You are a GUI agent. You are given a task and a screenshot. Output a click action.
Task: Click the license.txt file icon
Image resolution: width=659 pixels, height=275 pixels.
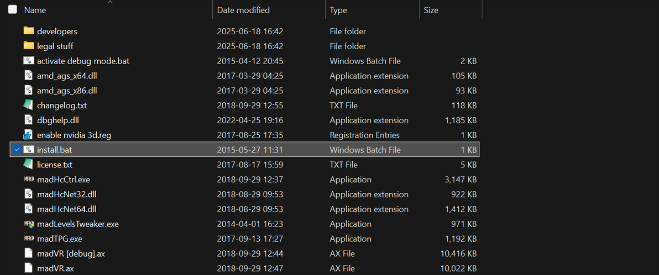(29, 165)
